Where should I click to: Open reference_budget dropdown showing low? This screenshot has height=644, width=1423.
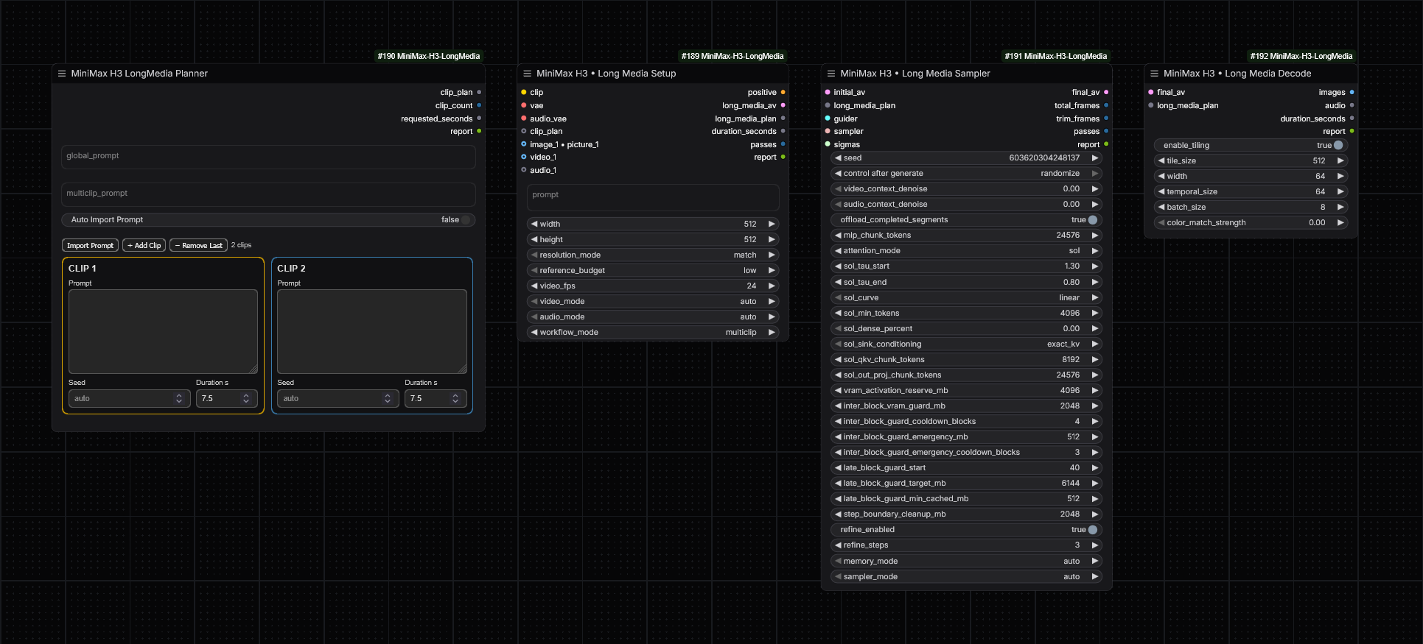(x=653, y=270)
